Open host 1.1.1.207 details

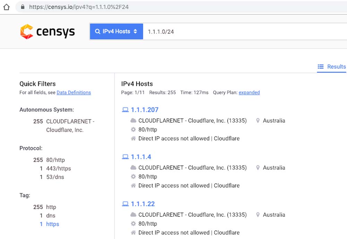tap(144, 110)
